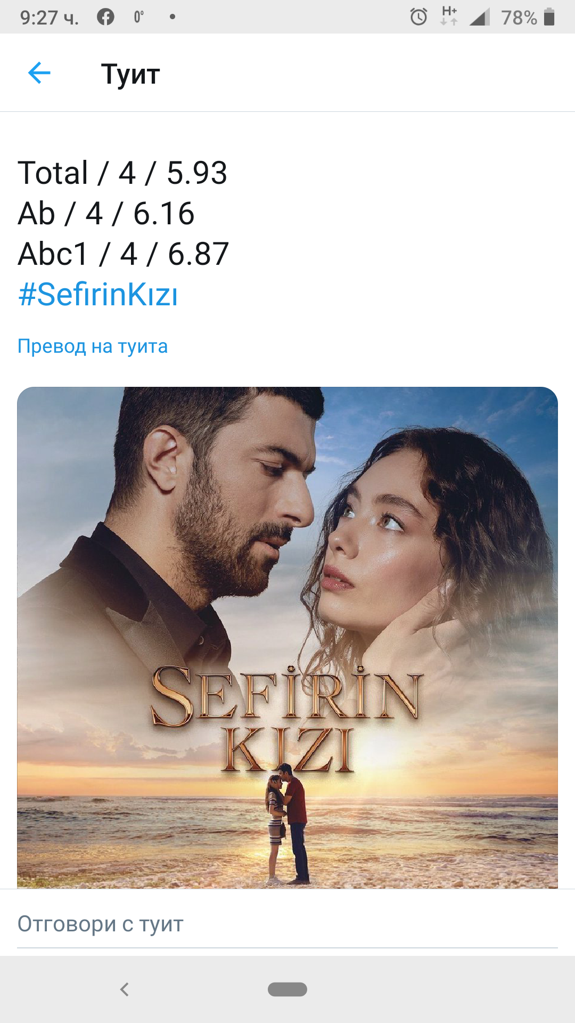Select the Abc1 / 4 / 6.87 text line
Viewport: 575px width, 1023px height.
pyautogui.click(x=124, y=254)
